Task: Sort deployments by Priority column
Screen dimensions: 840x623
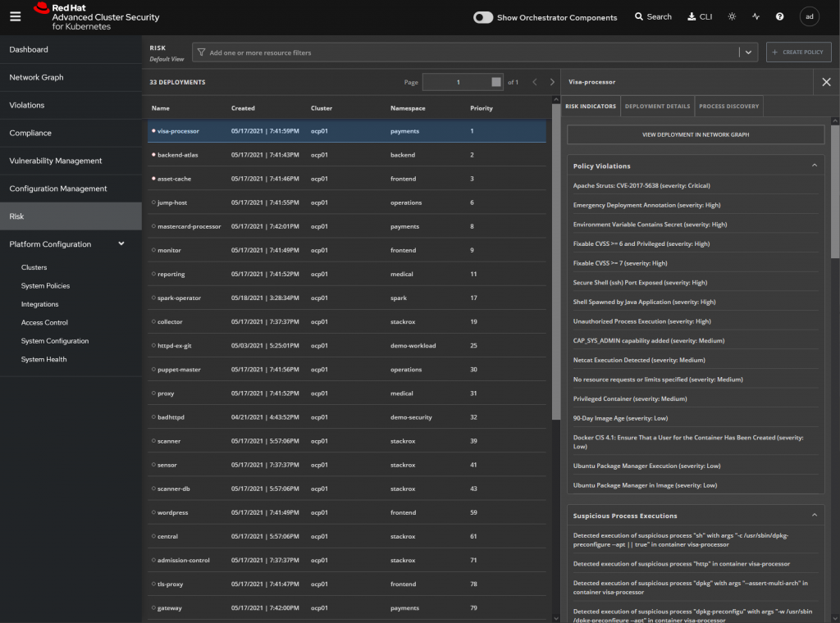Action: (x=481, y=108)
